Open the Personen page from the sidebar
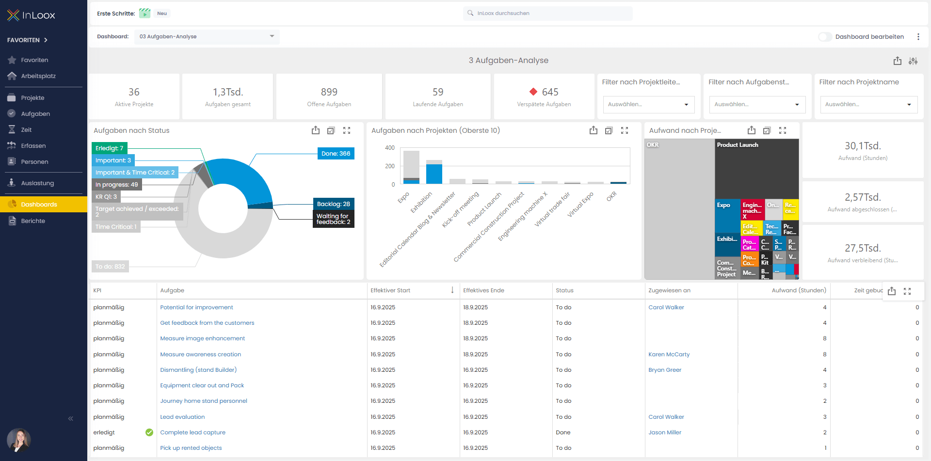 35,161
